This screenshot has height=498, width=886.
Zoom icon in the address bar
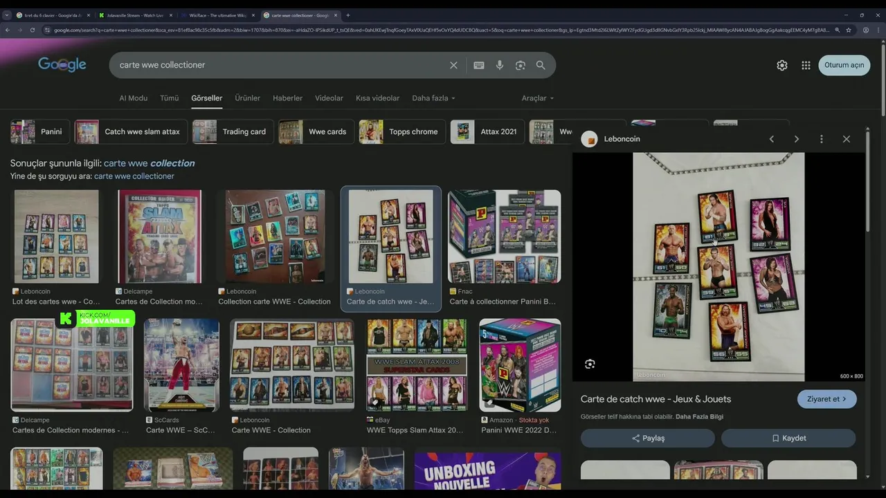837,30
